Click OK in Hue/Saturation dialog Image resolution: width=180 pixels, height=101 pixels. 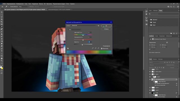point(106,26)
